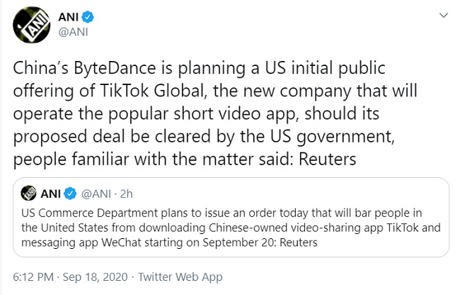Viewport: 460px width, 295px height.
Task: Open the "6:12 PM" tweet timestamp
Action: pos(34,277)
